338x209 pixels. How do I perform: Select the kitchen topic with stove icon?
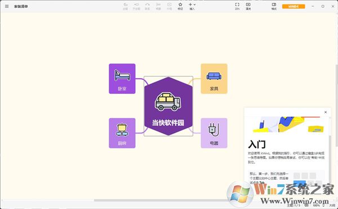(122, 133)
